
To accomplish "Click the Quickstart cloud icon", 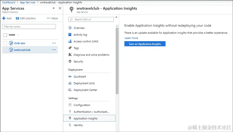I will [70, 76].
